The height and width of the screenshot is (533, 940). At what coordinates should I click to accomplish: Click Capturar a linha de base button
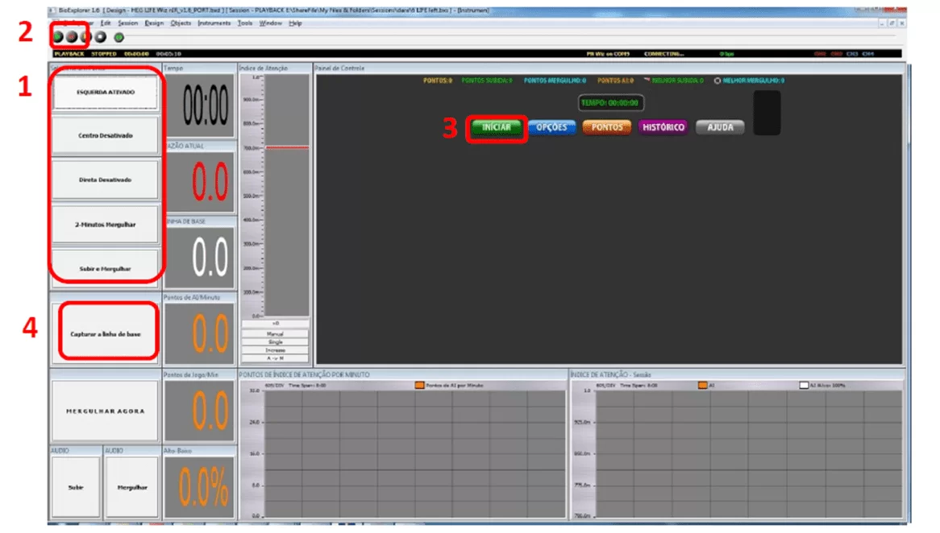106,333
